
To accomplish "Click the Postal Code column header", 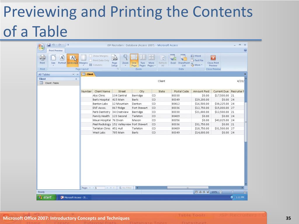I will point(181,91).
